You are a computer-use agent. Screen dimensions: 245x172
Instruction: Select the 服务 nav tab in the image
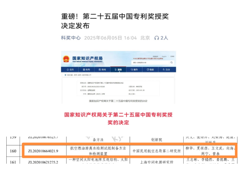(x=134, y=70)
